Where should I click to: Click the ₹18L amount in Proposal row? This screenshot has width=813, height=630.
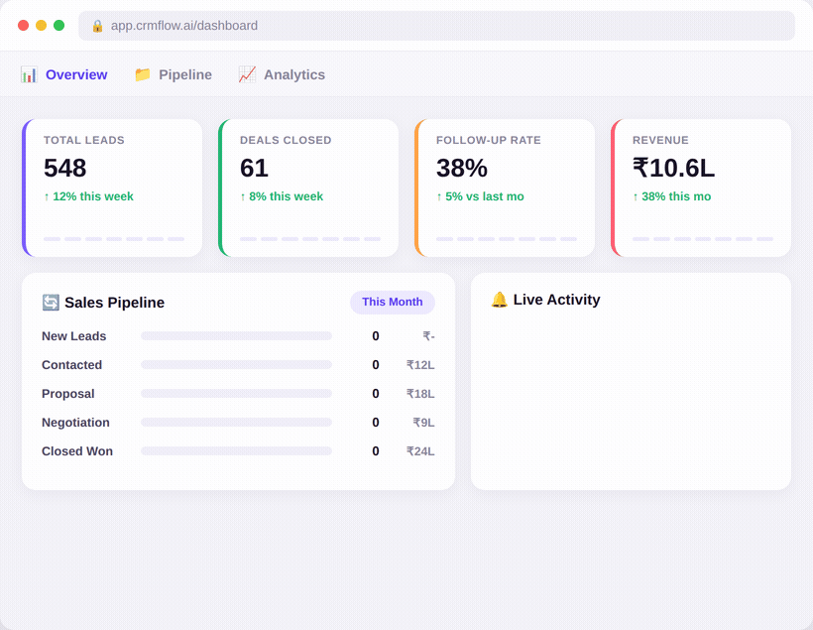(x=420, y=394)
